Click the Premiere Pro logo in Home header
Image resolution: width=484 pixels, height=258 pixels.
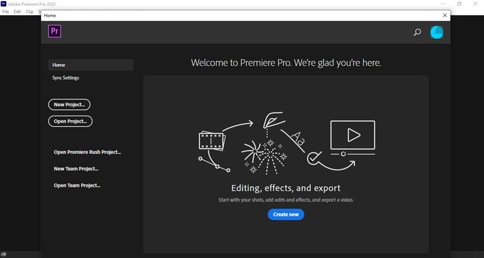(x=55, y=31)
